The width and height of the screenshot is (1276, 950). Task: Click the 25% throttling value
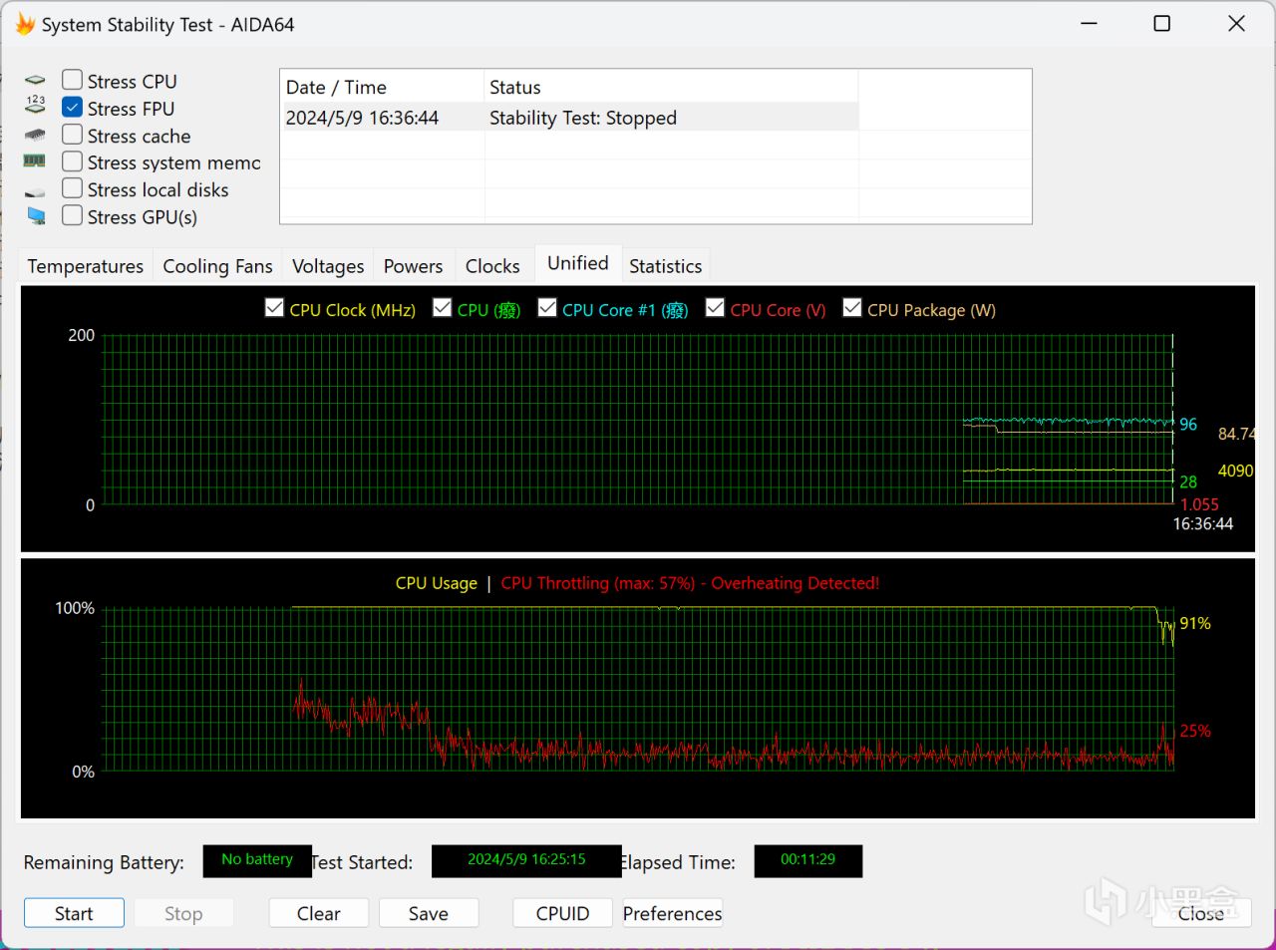(1195, 731)
